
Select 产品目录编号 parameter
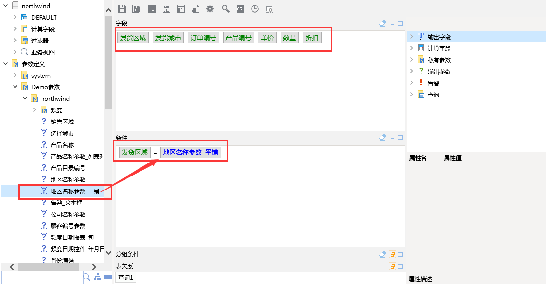pos(68,168)
